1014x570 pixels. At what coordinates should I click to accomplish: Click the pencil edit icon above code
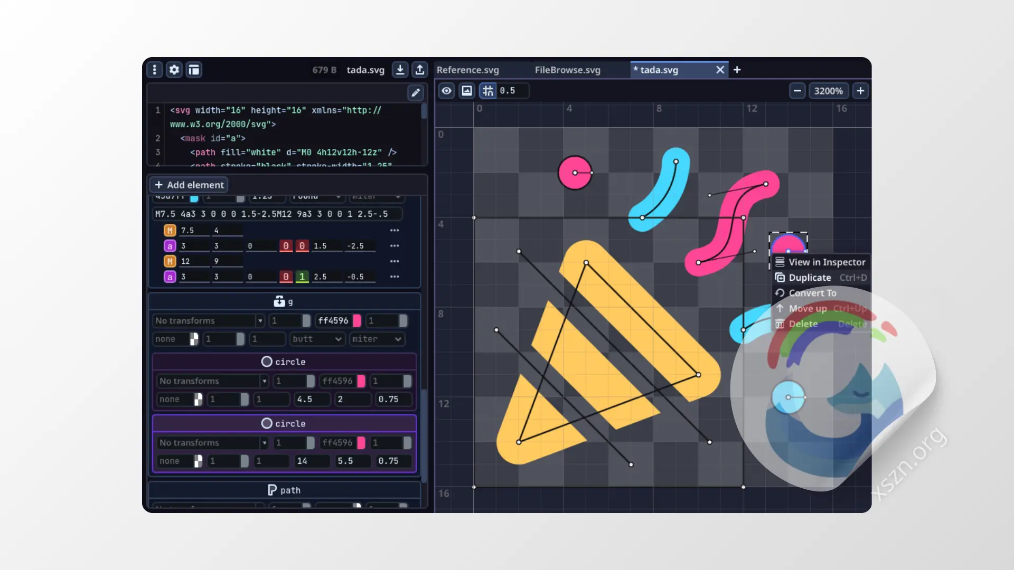tap(416, 93)
